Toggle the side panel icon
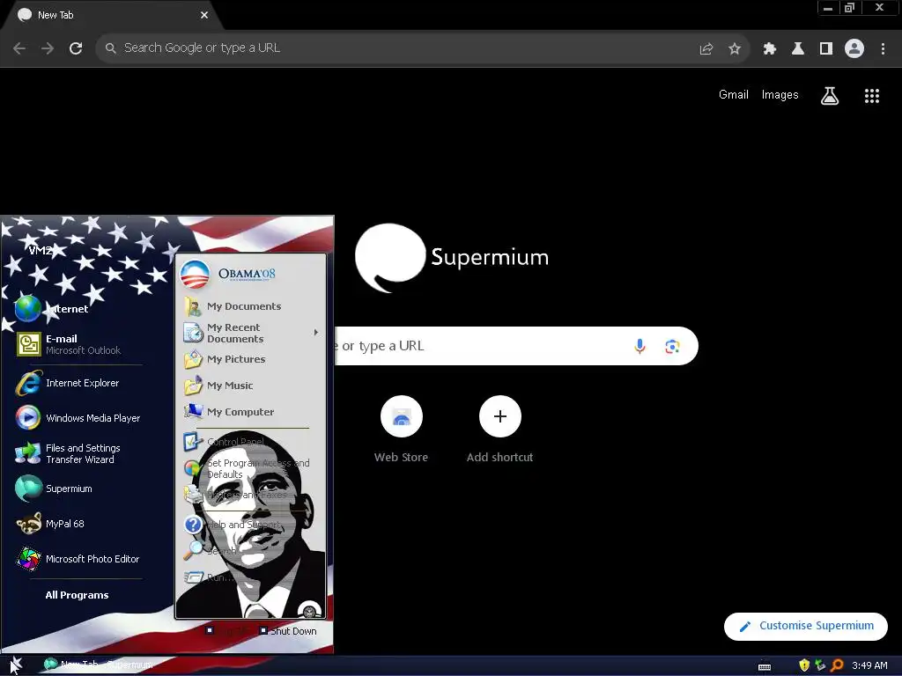This screenshot has width=902, height=676. (826, 49)
